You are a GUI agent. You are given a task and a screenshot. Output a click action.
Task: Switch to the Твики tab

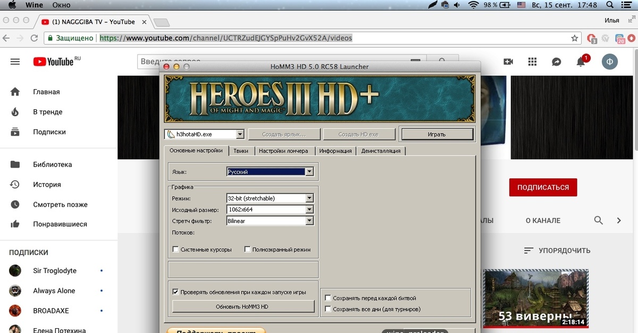242,151
